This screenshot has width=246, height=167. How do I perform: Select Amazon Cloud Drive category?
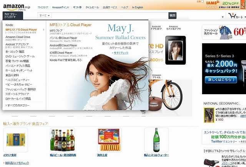pyautogui.click(x=18, y=37)
